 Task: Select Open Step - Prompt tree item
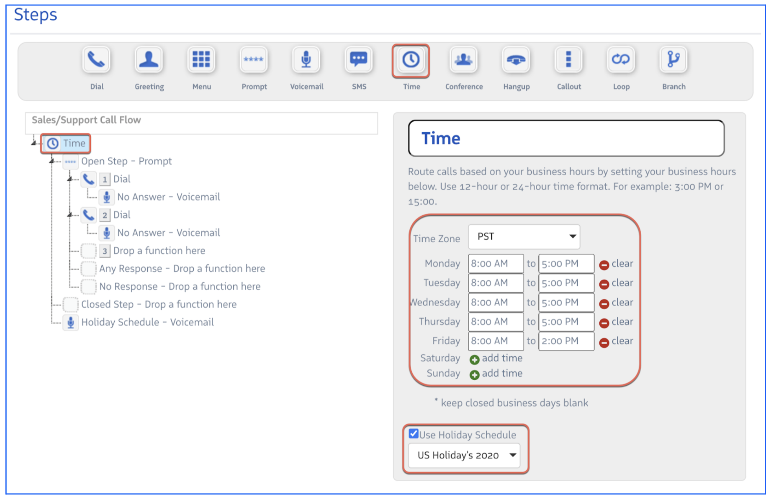[x=126, y=161]
